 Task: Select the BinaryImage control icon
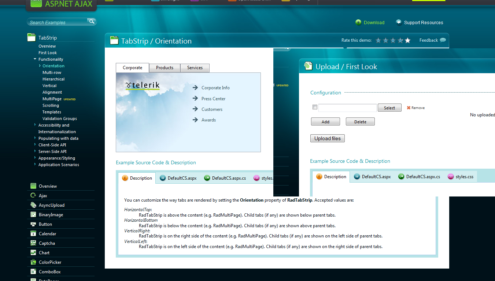[33, 214]
